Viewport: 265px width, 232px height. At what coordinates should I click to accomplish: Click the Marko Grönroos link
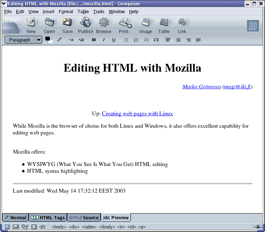tap(201, 87)
